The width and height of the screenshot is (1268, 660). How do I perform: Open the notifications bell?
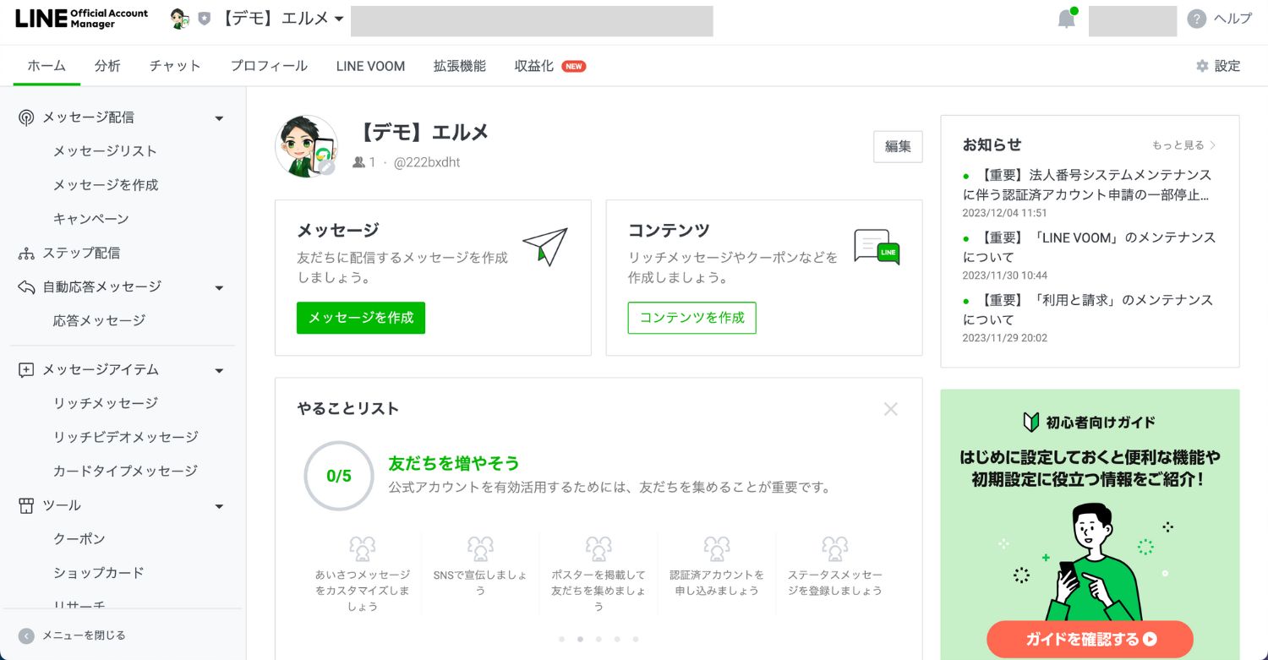coord(1065,18)
